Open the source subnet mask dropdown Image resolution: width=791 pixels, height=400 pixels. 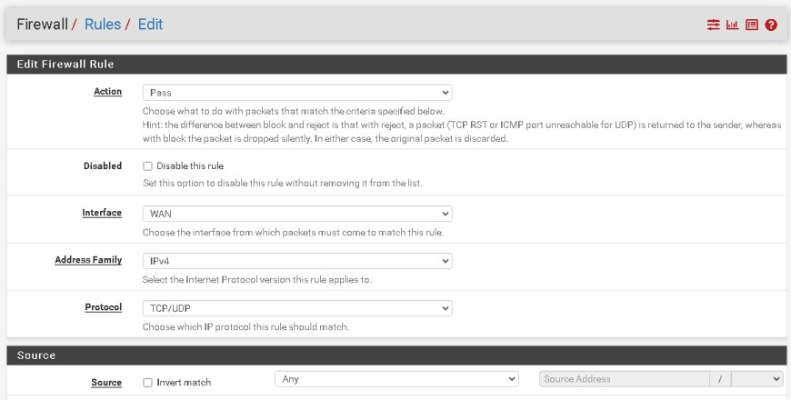point(757,379)
